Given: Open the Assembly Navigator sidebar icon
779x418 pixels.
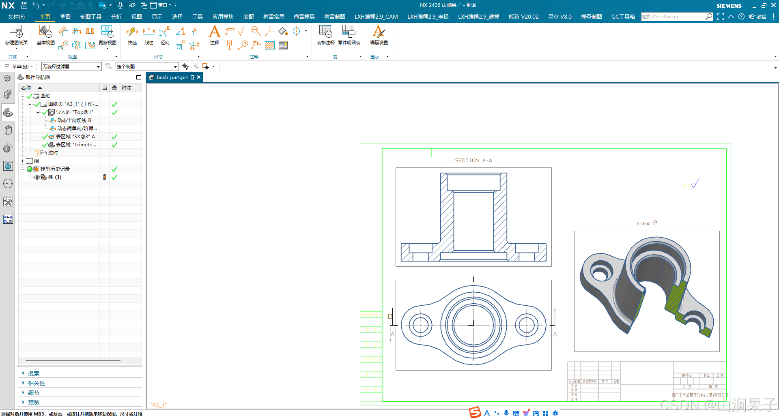Looking at the screenshot, I should point(8,94).
